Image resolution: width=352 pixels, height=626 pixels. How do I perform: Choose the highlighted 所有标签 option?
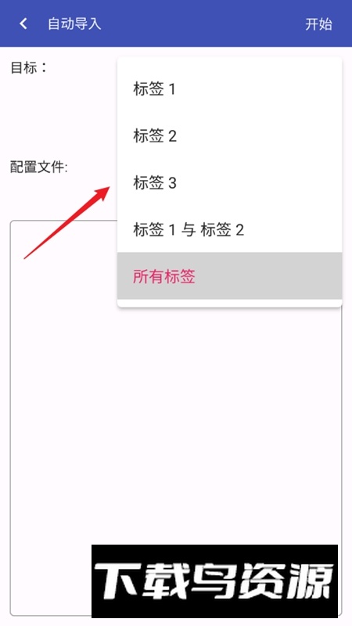[x=229, y=276]
